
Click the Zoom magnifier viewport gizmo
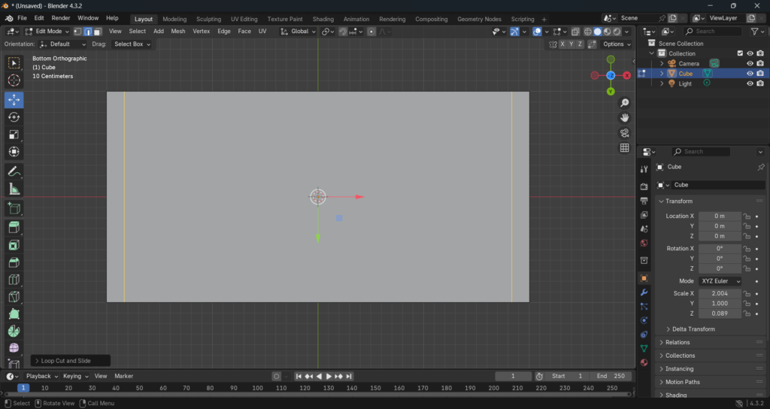coord(624,103)
